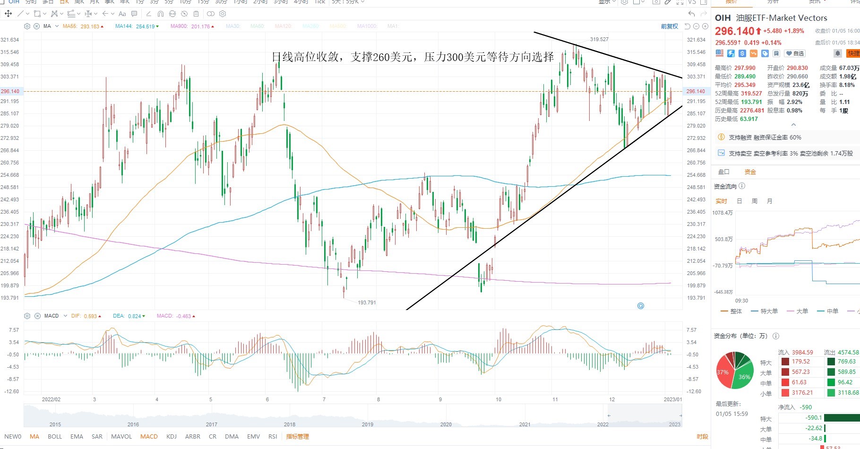The width and height of the screenshot is (860, 449).
Task: Click the blue circle marker on chart
Action: pos(641,306)
